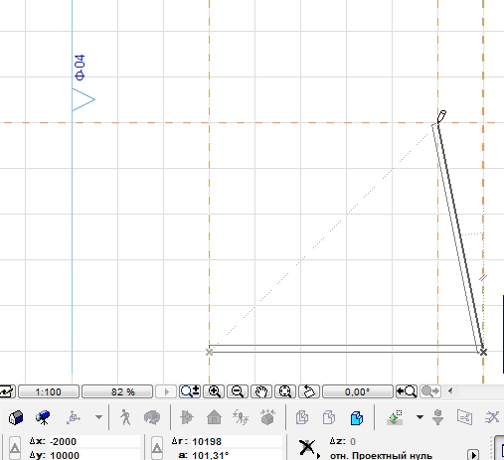Click the wall start X node on left
The height and width of the screenshot is (460, 504).
[209, 352]
